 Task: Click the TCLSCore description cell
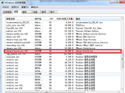[x=80, y=25]
